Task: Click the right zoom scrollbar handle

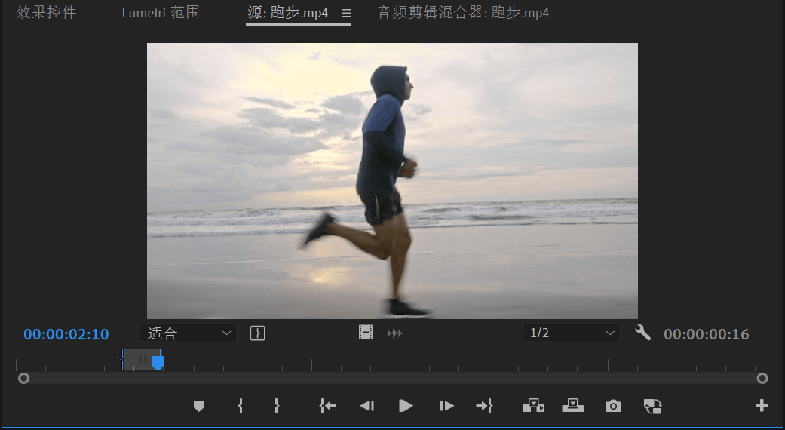Action: (762, 379)
